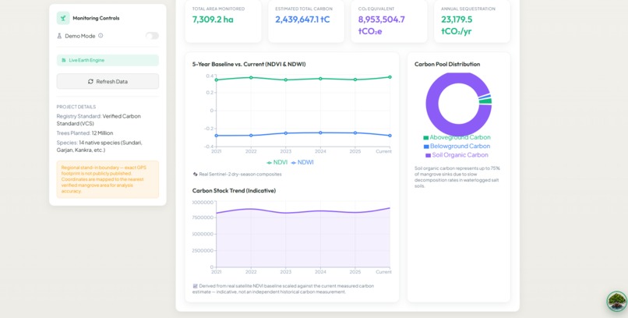Click the orange regional stand-in boundary notice
The width and height of the screenshot is (628, 318).
pyautogui.click(x=108, y=179)
